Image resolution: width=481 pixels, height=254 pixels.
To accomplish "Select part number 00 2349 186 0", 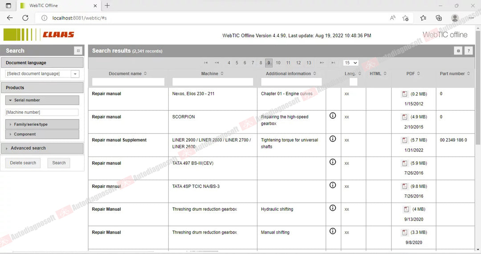I will tap(453, 140).
